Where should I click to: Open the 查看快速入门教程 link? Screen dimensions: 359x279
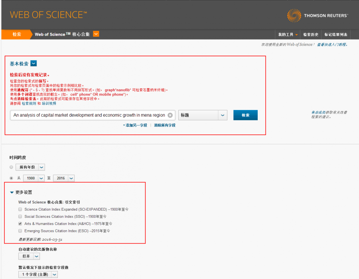(332, 44)
